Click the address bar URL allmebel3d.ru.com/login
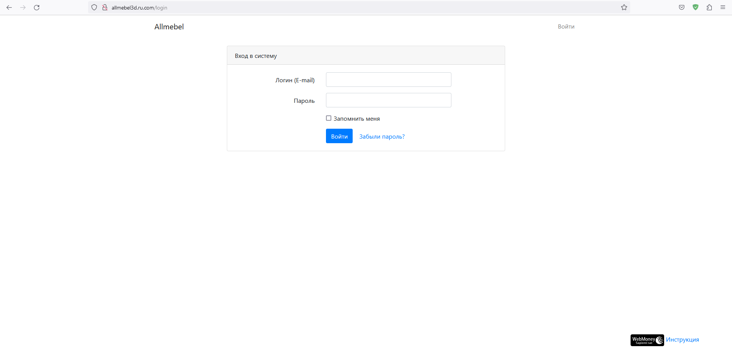Screen dimensions: 732x353 click(x=139, y=8)
